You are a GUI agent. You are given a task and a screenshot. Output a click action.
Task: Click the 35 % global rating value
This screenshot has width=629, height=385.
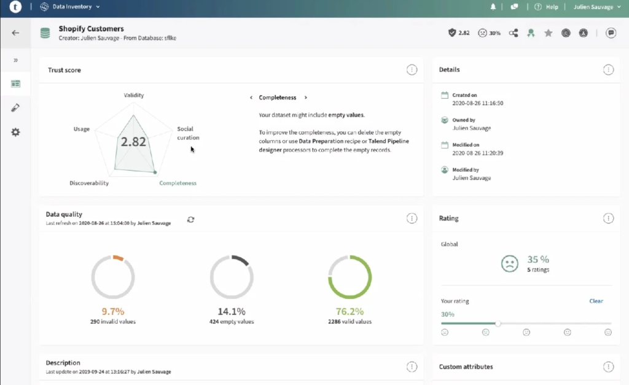coord(538,259)
